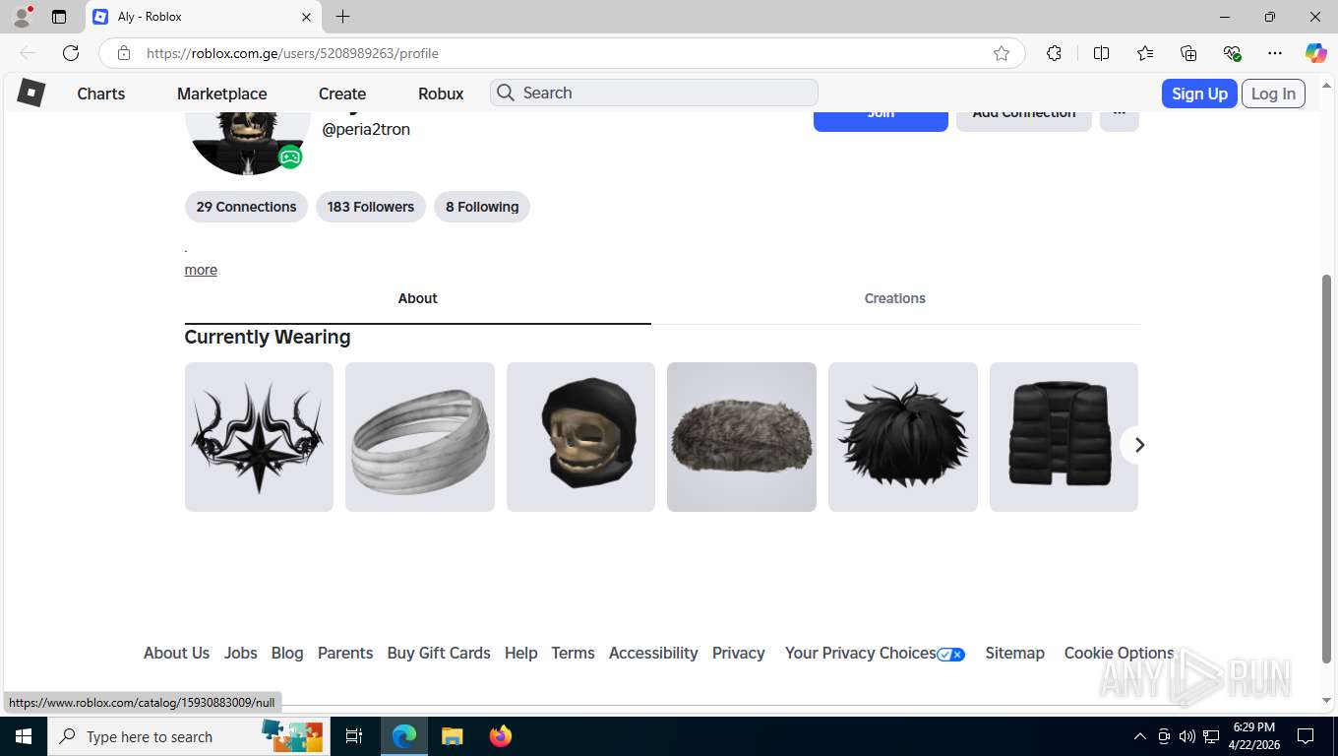Show hidden system tray icons
The height and width of the screenshot is (756, 1338).
(x=1140, y=736)
